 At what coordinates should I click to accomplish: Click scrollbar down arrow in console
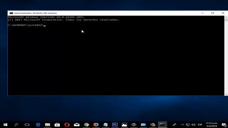tap(226, 94)
